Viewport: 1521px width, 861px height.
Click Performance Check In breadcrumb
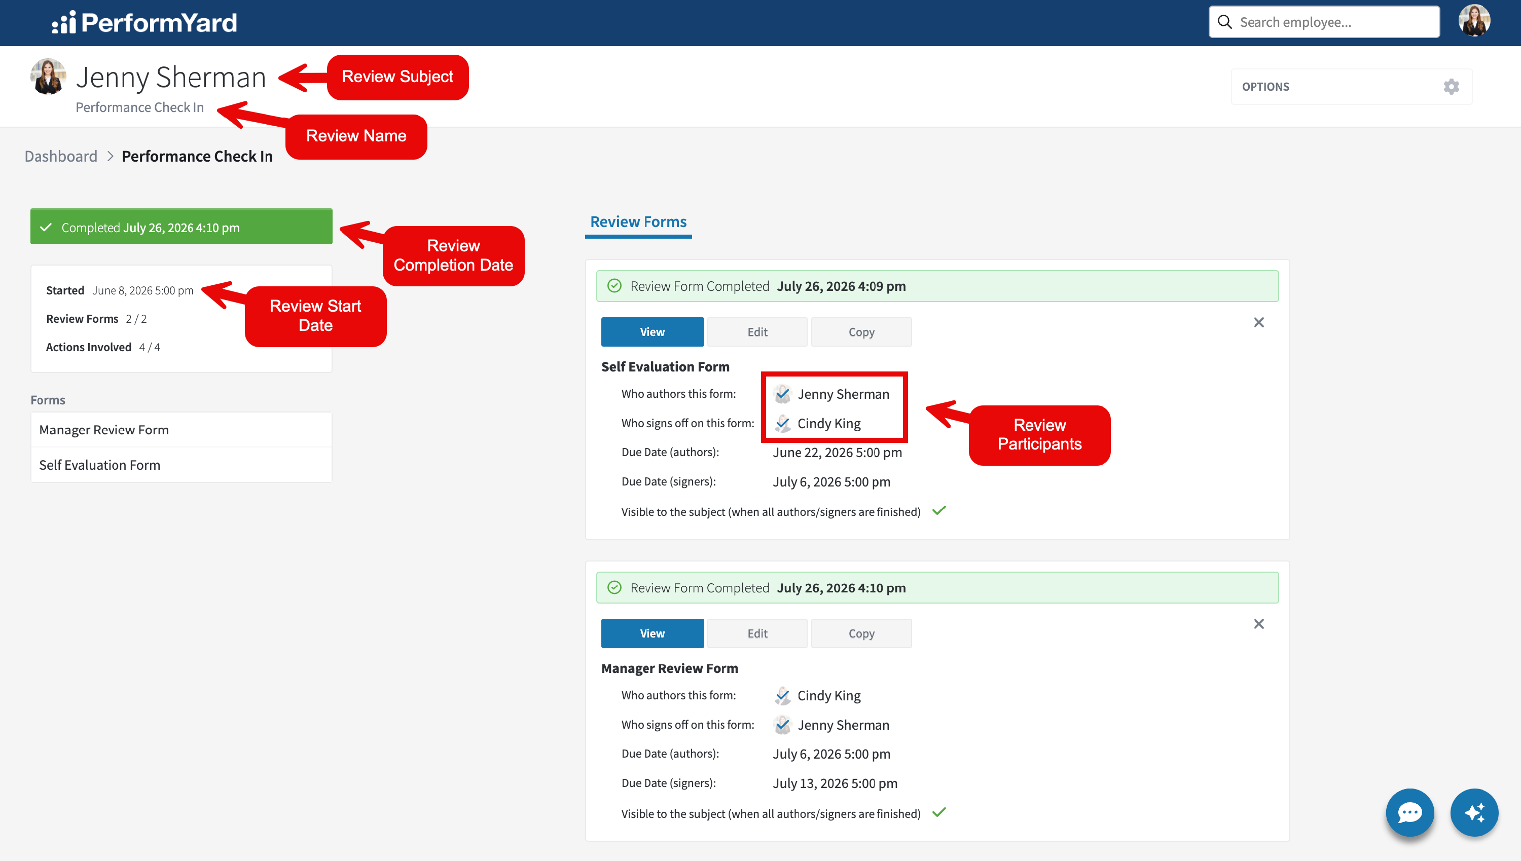click(x=197, y=156)
